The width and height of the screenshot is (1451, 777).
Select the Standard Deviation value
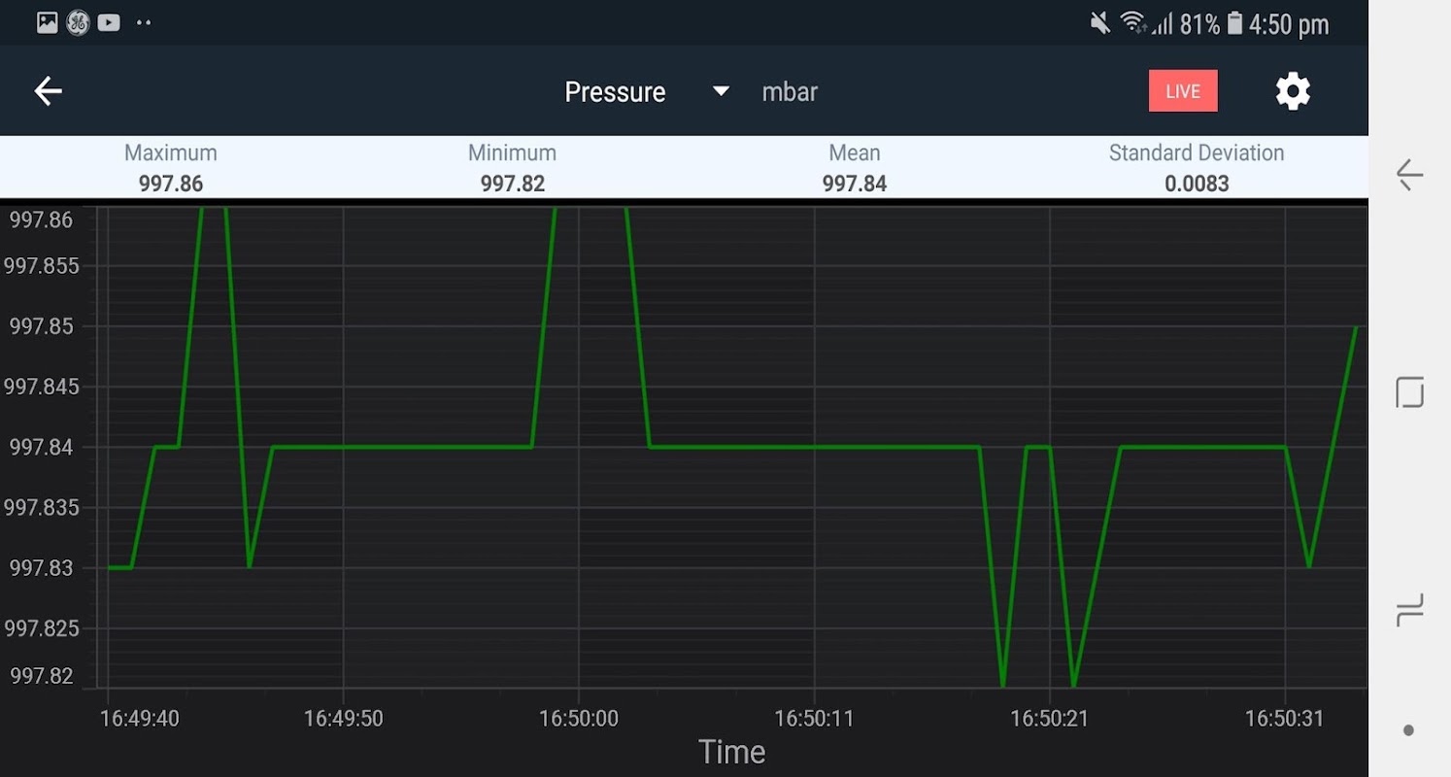pyautogui.click(x=1197, y=184)
